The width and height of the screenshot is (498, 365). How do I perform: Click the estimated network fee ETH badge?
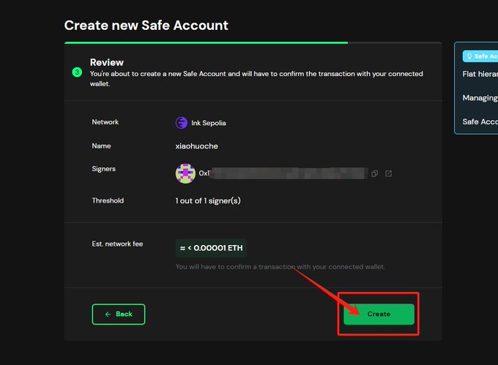pos(211,248)
